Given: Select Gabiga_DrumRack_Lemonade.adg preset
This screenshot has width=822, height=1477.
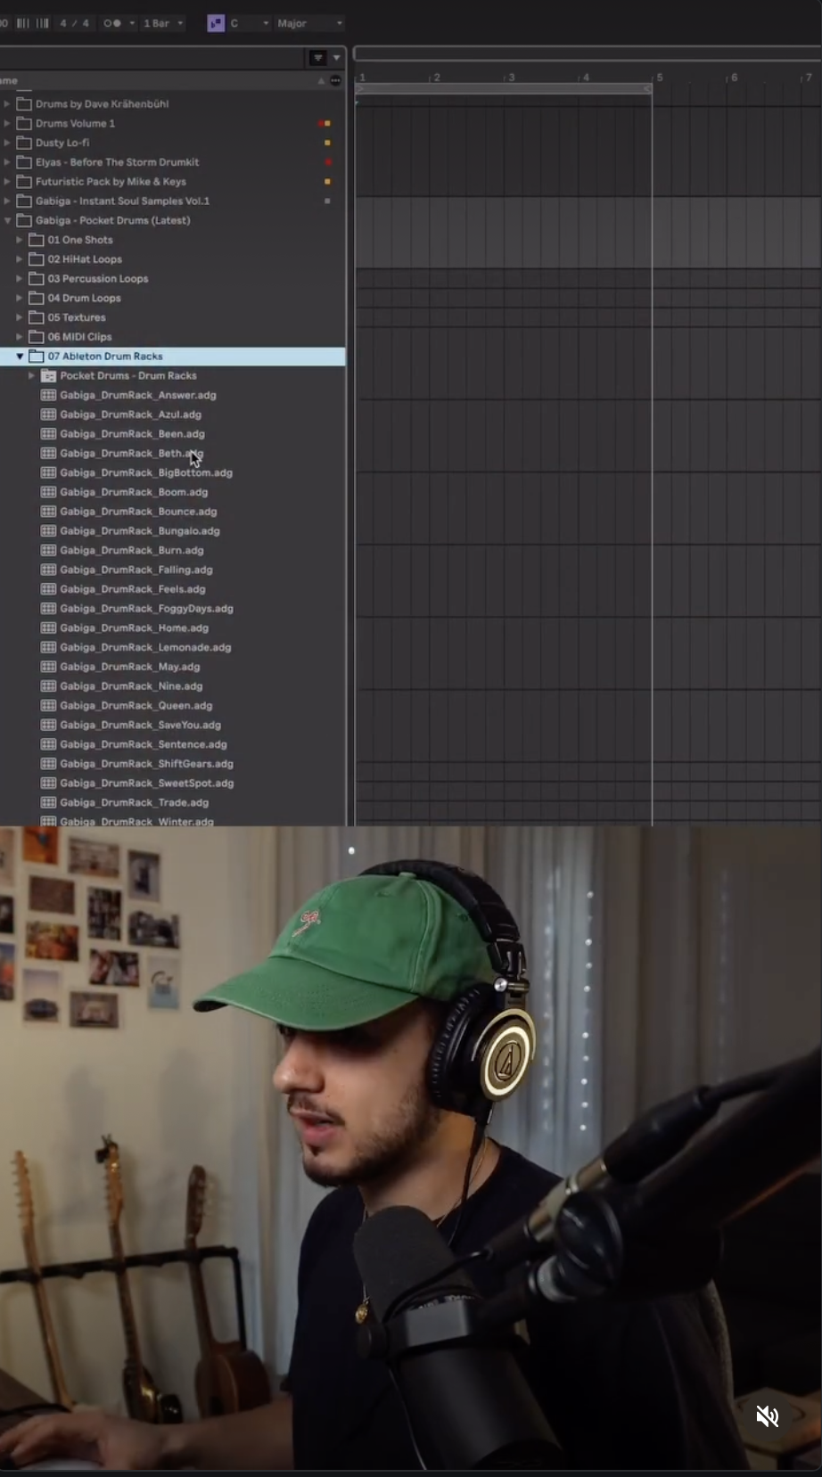Looking at the screenshot, I should pyautogui.click(x=145, y=647).
